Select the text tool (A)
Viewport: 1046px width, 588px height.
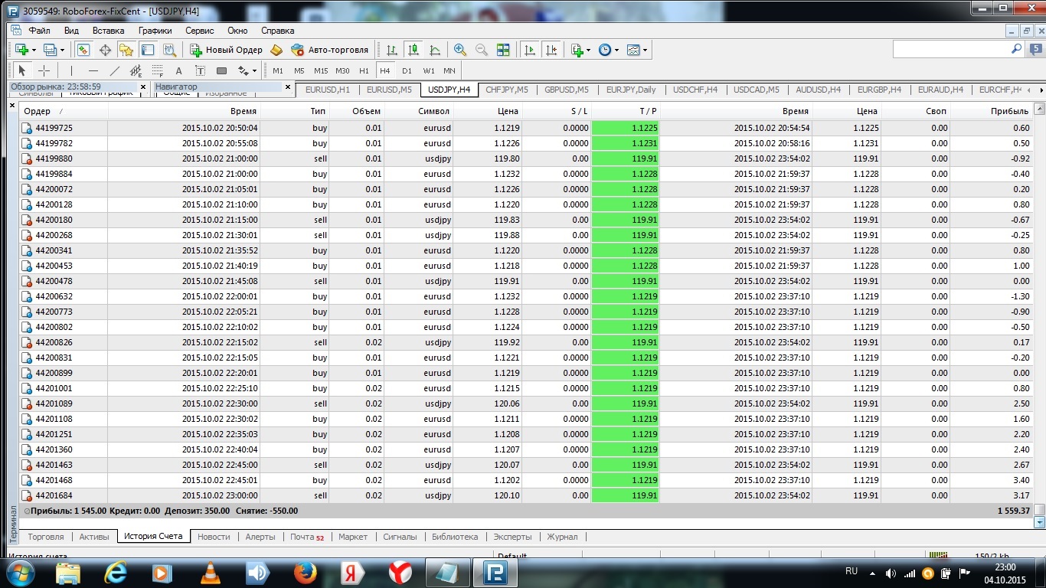pyautogui.click(x=179, y=70)
